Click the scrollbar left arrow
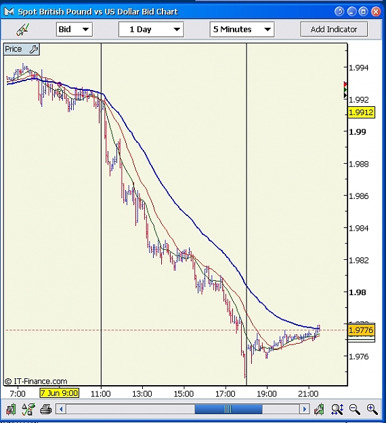 point(61,409)
